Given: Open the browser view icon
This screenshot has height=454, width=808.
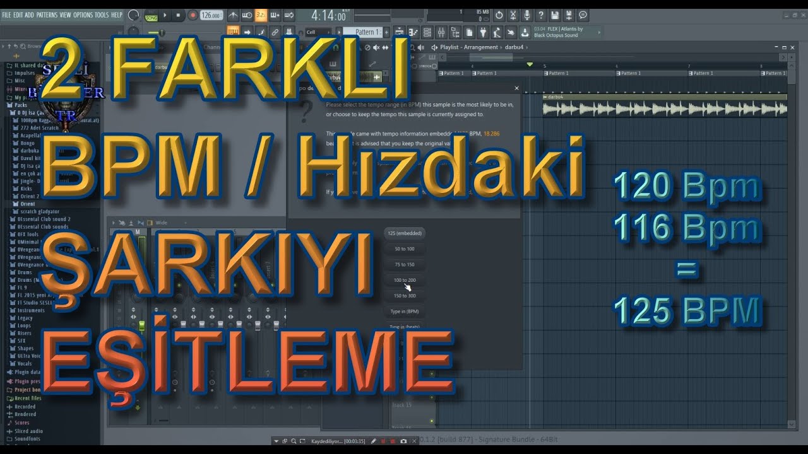Looking at the screenshot, I should (455, 32).
